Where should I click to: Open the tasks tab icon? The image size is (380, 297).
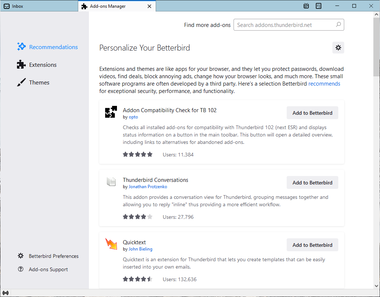(x=318, y=6)
